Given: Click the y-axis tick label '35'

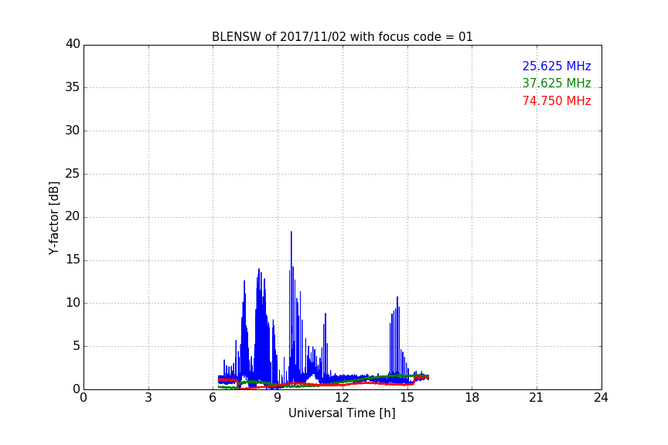Looking at the screenshot, I should (73, 87).
